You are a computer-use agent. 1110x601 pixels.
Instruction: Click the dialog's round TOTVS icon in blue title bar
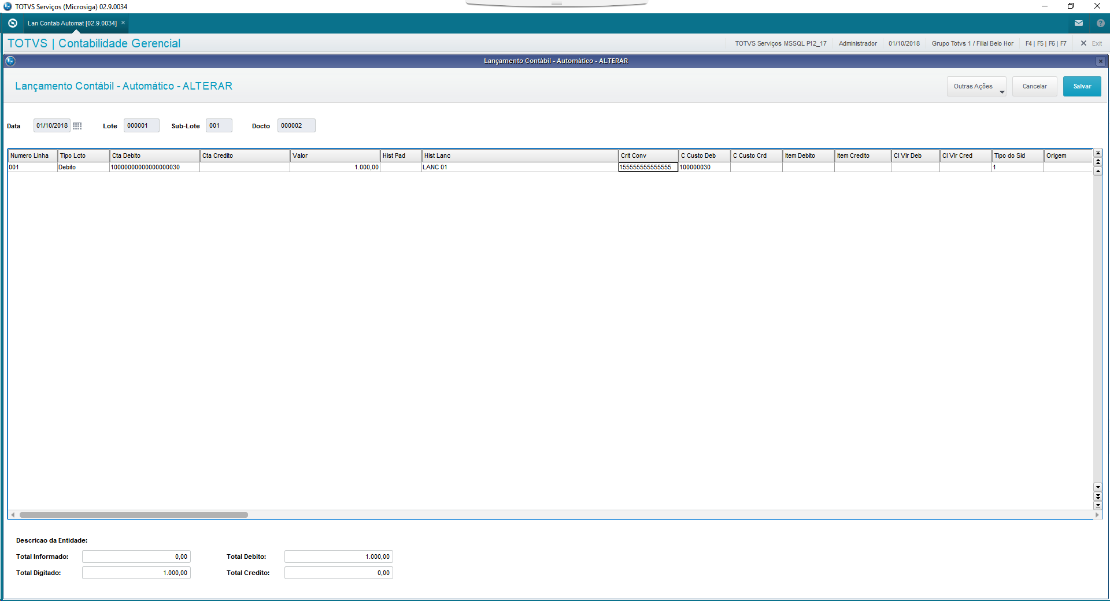(10, 61)
